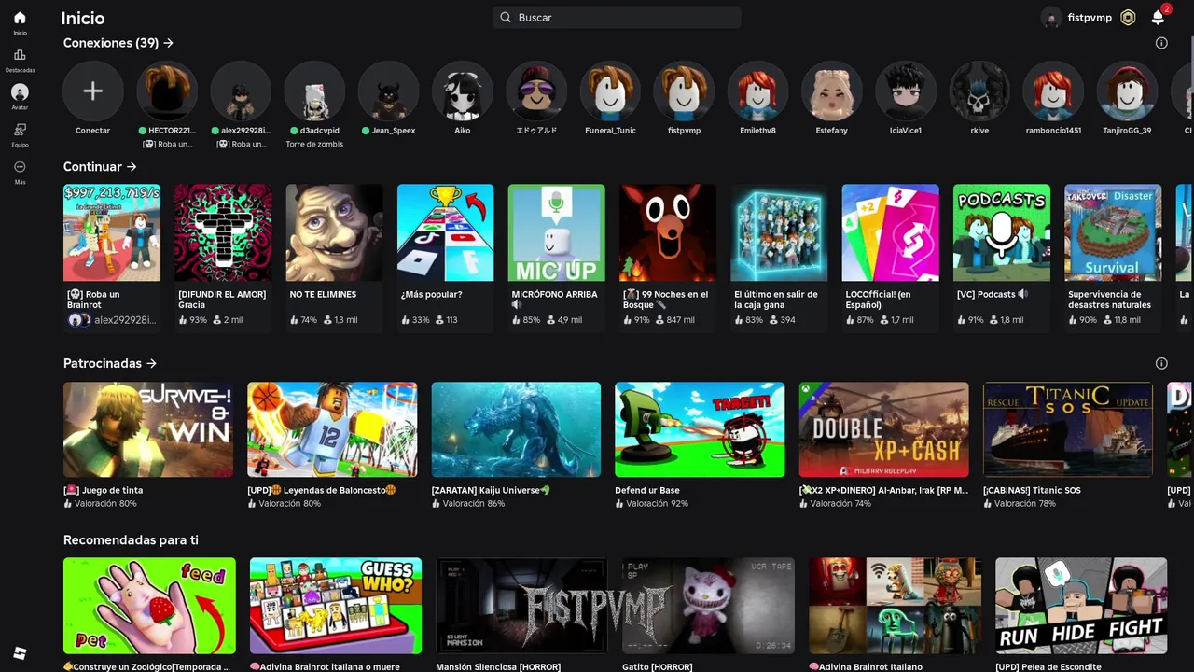Click the info icon beside Patrocinadas
1194x672 pixels.
click(1161, 363)
